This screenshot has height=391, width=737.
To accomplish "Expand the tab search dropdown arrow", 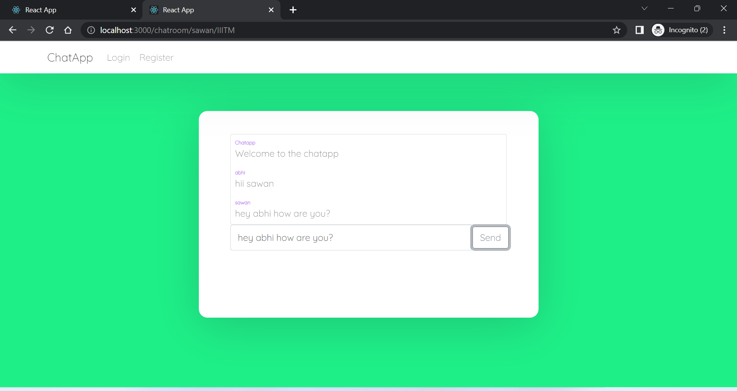I will [644, 8].
